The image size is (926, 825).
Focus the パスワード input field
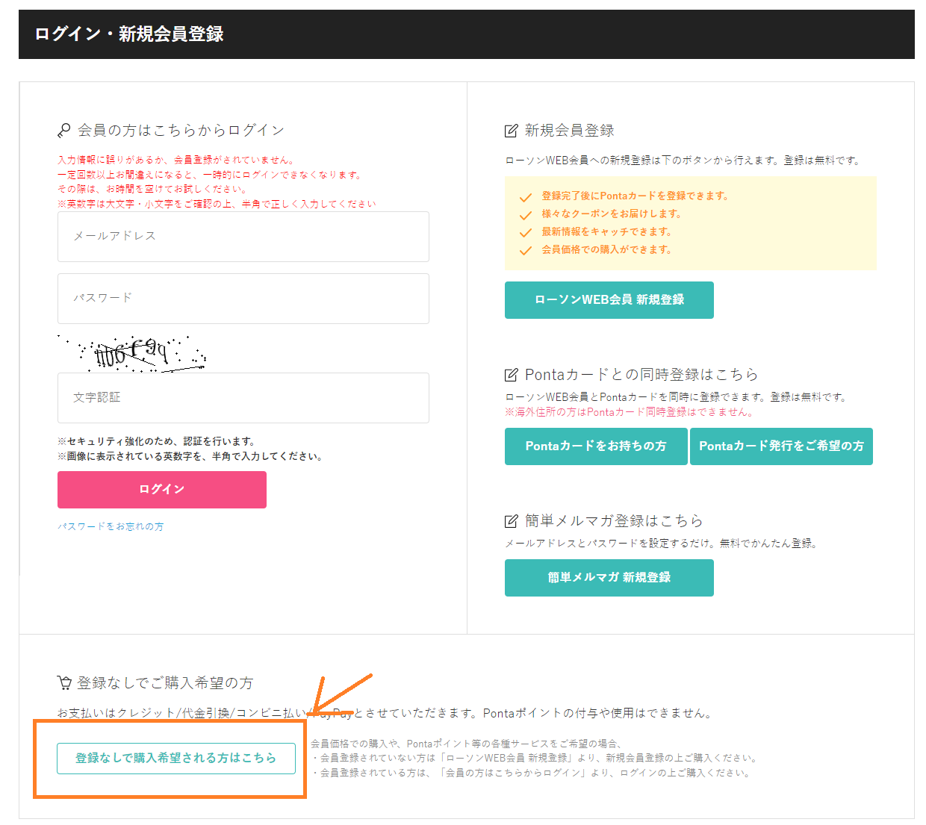click(243, 299)
